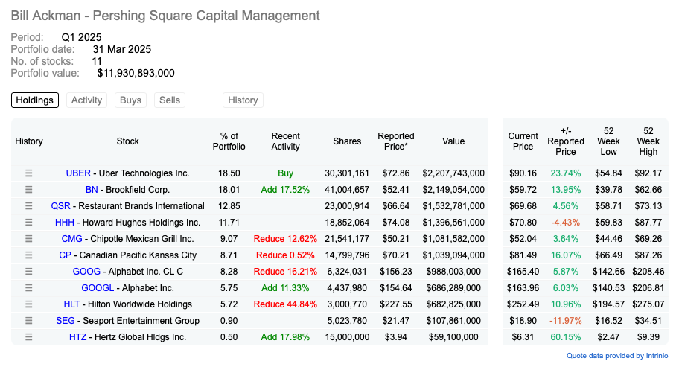Viewport: 679px width, 367px height.
Task: Open history icon for HHH row
Action: [x=28, y=223]
